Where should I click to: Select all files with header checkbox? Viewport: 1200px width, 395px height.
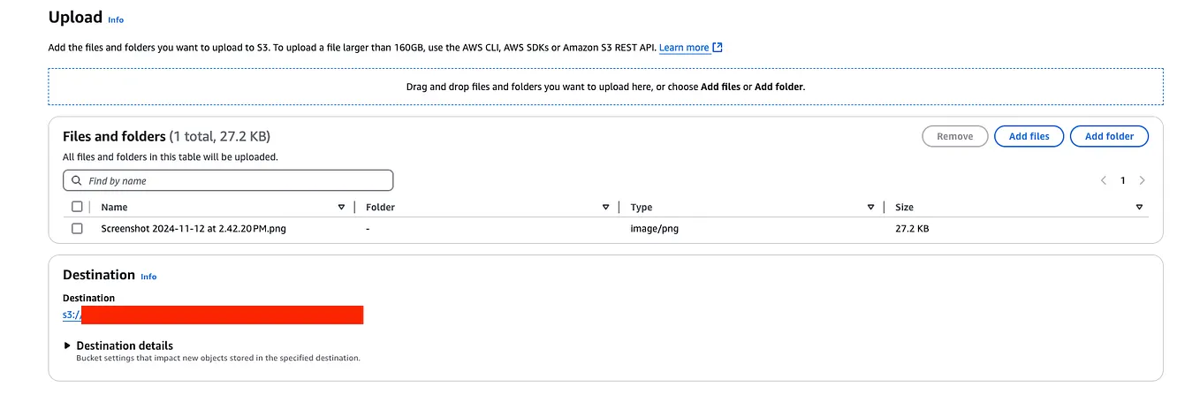point(77,207)
